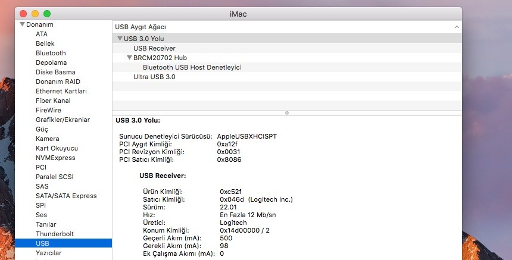Open the Bellek sidebar item
Image resolution: width=512 pixels, height=260 pixels.
45,43
